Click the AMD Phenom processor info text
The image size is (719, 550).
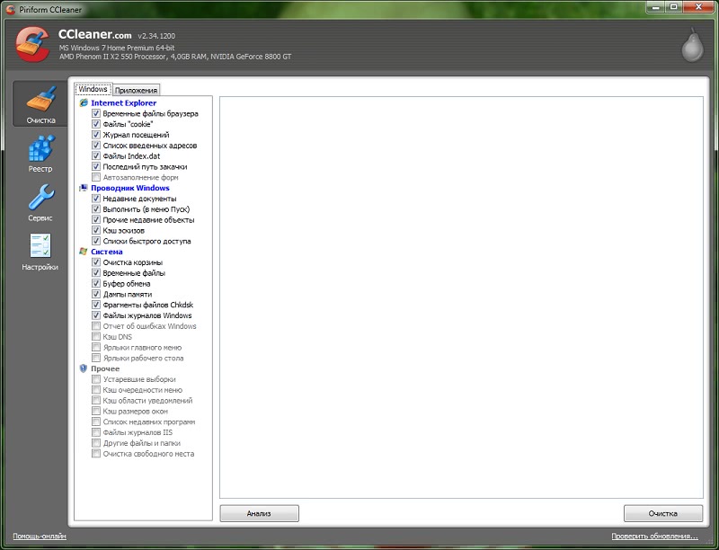pos(175,57)
